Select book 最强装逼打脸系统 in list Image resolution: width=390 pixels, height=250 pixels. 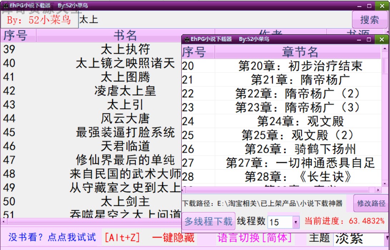91,132
